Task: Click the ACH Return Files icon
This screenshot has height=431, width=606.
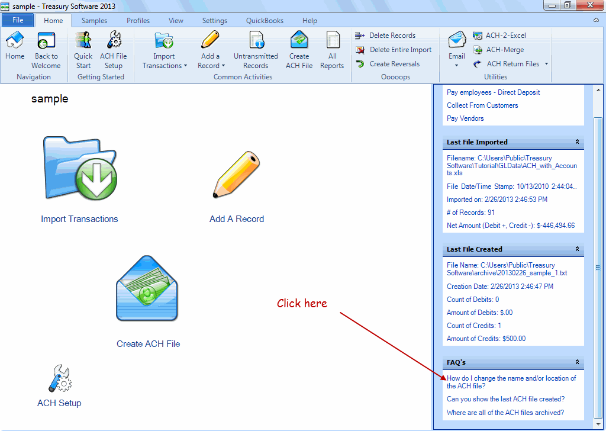Action: pyautogui.click(x=478, y=64)
